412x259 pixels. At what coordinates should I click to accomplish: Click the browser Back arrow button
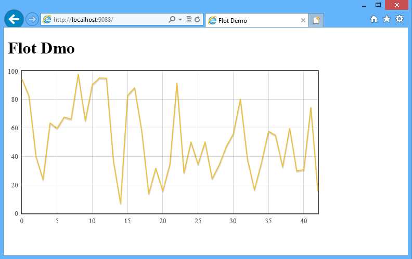14,19
